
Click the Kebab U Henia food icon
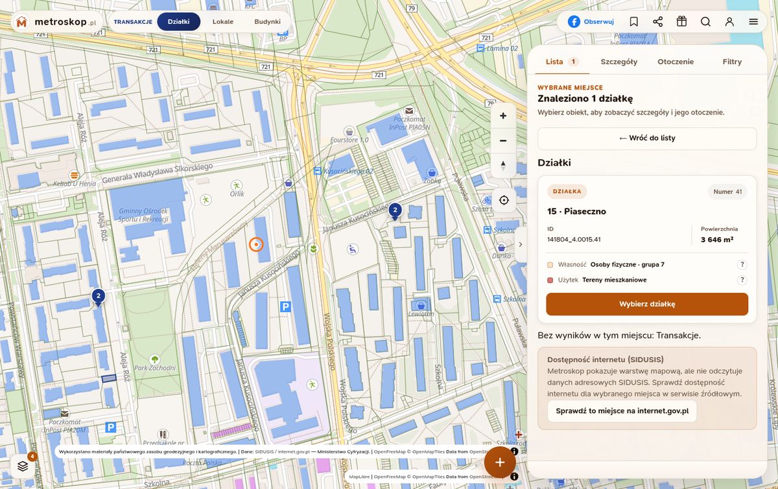click(x=75, y=176)
